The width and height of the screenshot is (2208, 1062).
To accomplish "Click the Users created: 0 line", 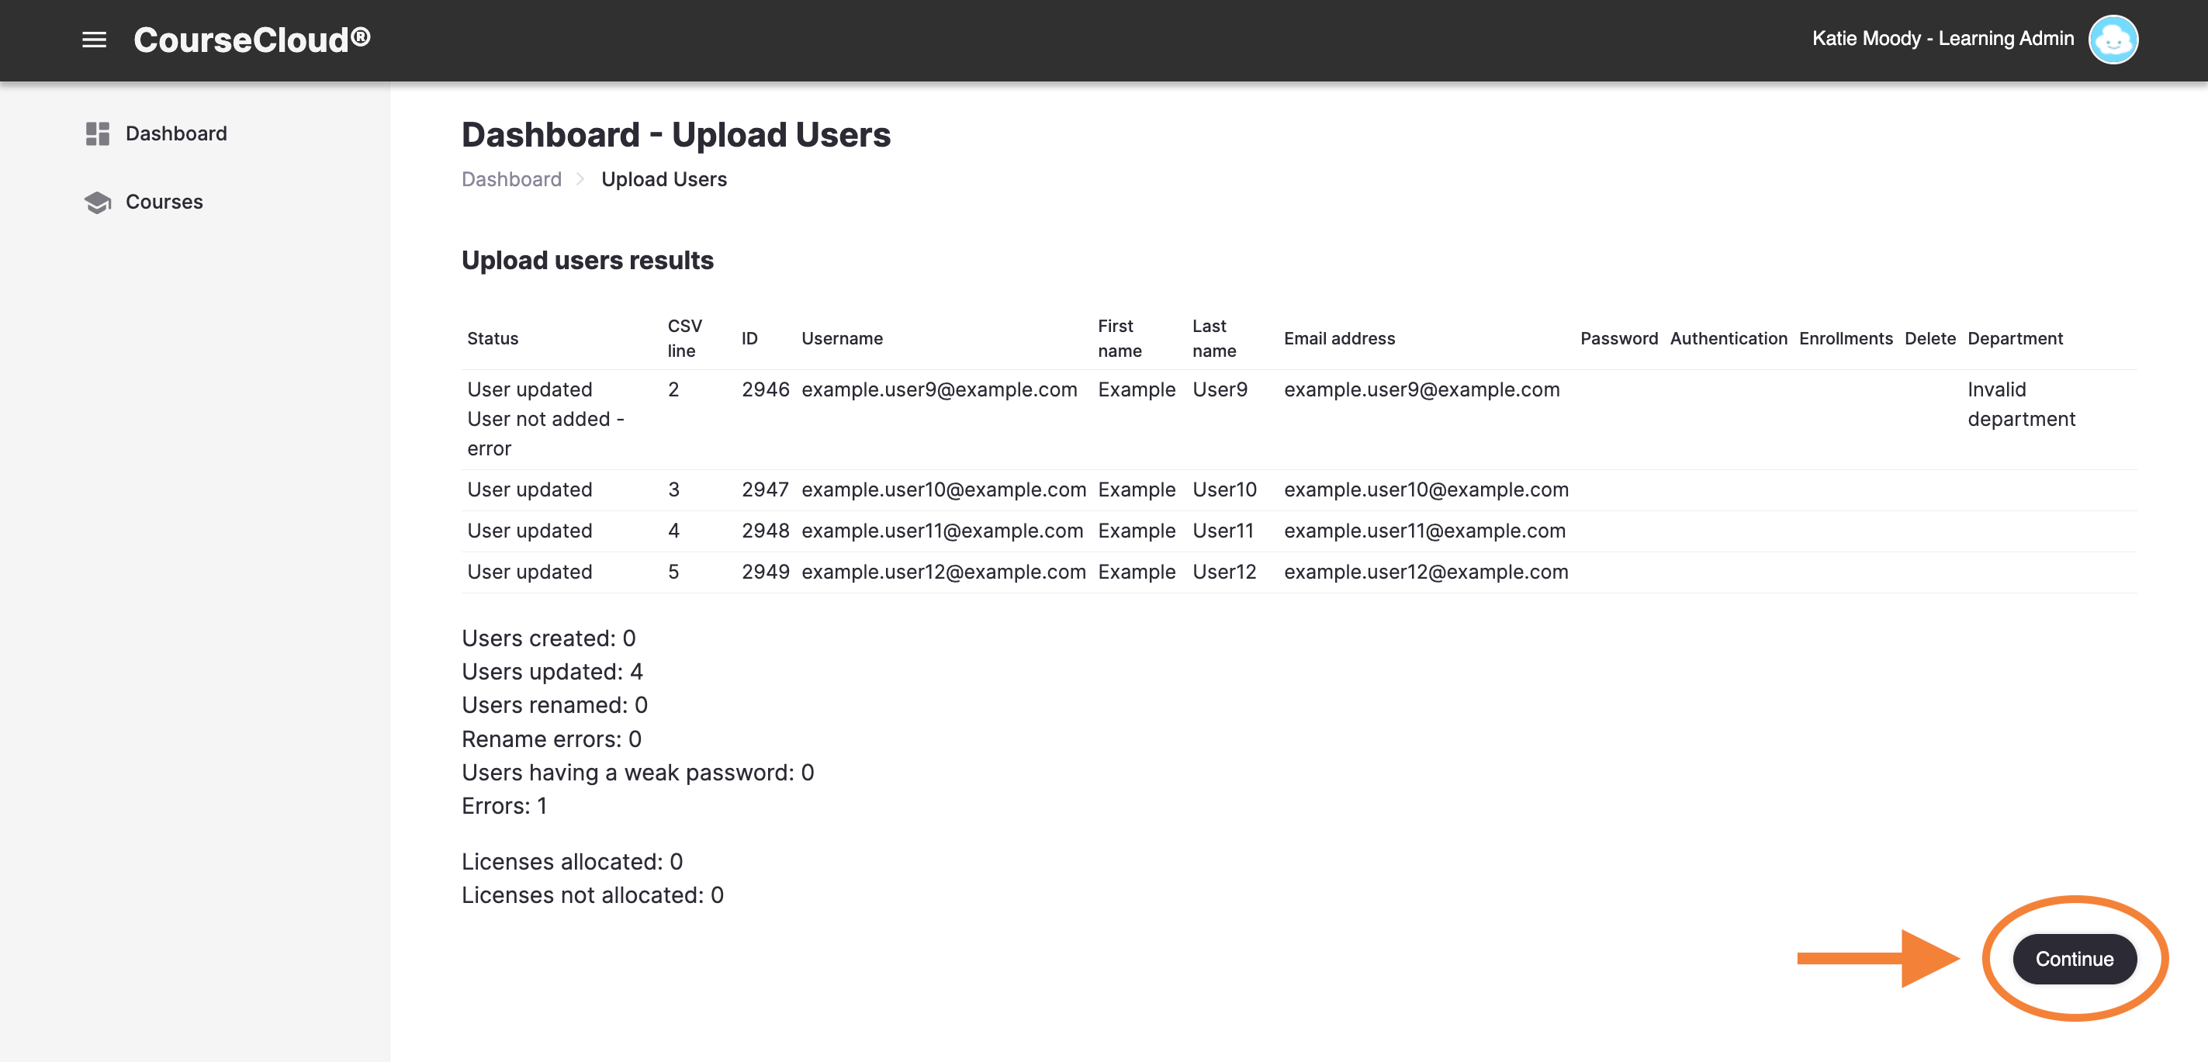I will [548, 638].
